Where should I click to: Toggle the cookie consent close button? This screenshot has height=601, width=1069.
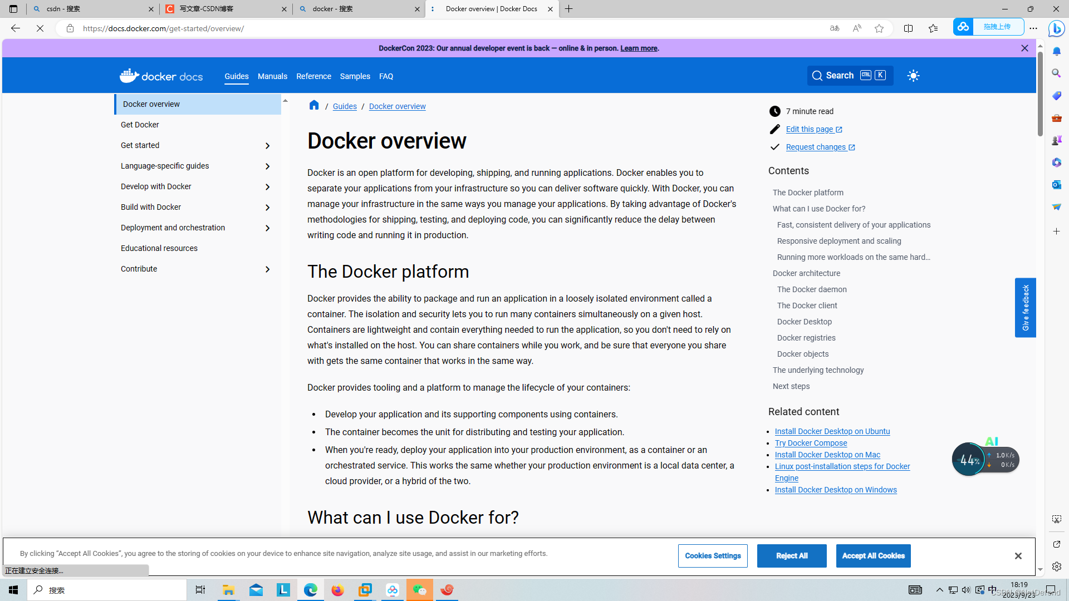tap(1019, 556)
